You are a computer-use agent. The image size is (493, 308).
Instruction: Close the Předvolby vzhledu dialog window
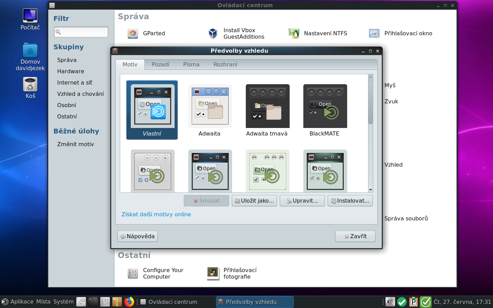pos(378,51)
